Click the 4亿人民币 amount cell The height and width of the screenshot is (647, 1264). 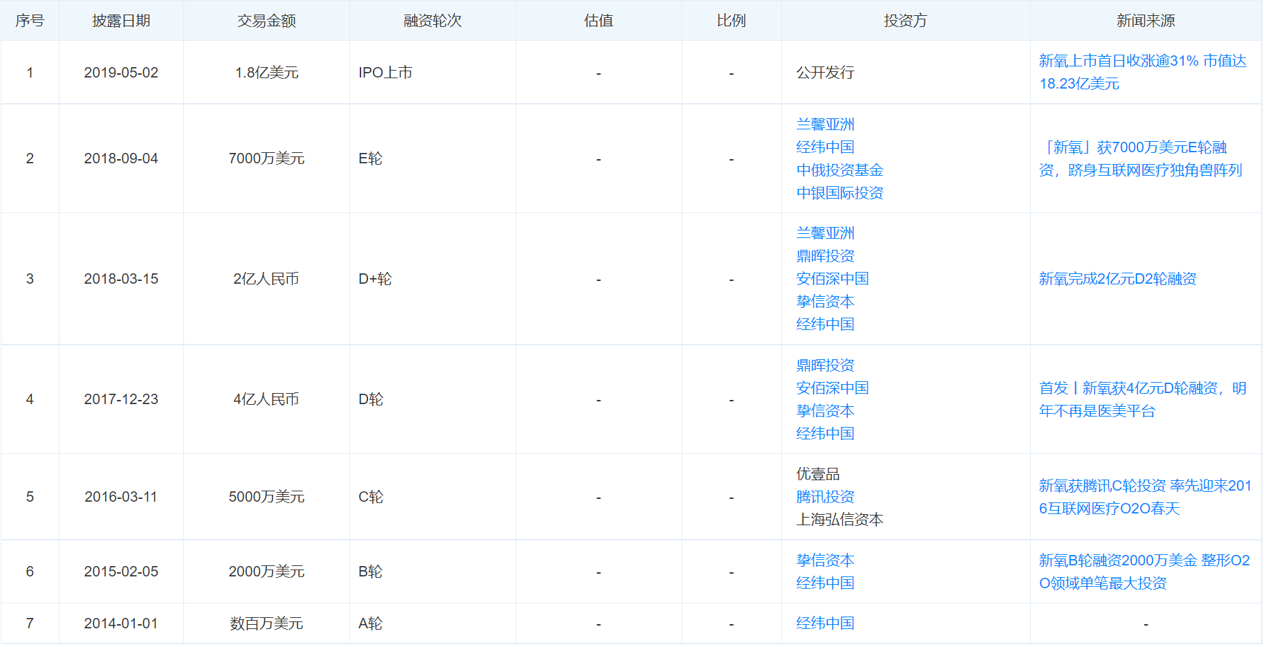coord(266,399)
